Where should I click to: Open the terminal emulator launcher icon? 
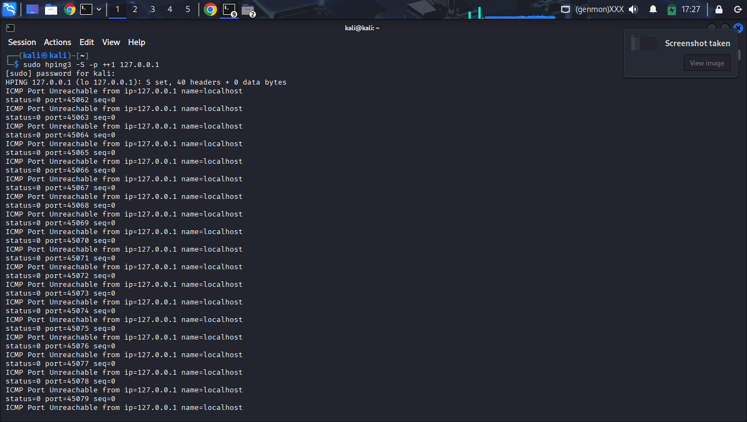click(x=86, y=9)
